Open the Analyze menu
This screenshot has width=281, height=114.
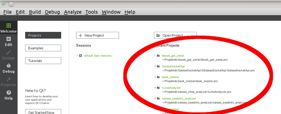pyautogui.click(x=73, y=12)
